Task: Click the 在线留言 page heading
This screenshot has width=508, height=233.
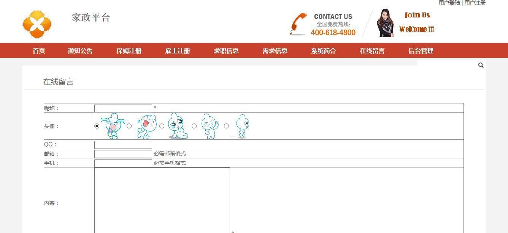Action: coord(58,82)
